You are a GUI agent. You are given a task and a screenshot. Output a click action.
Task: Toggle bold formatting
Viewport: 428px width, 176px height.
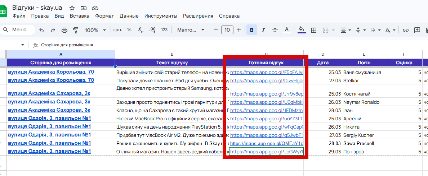[x=252, y=30]
